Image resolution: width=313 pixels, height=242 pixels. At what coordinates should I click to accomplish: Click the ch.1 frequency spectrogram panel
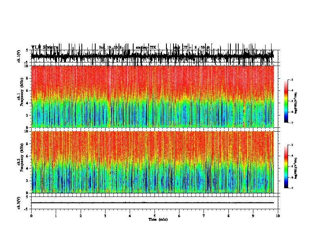pos(152,96)
